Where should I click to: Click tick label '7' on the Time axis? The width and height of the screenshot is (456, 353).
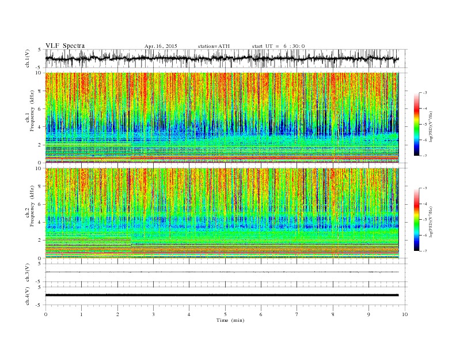tap(297, 314)
